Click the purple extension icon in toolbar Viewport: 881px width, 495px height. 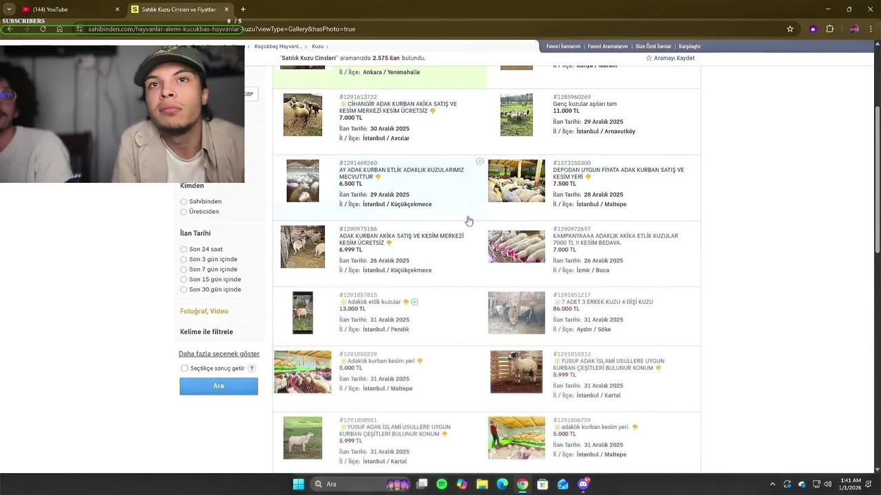coord(813,29)
